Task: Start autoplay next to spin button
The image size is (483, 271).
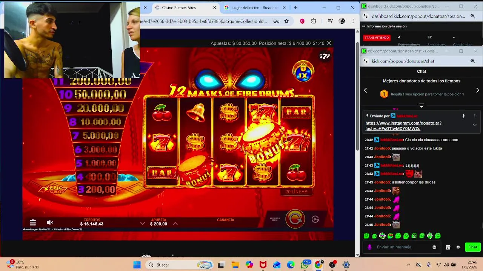Action: [x=315, y=219]
